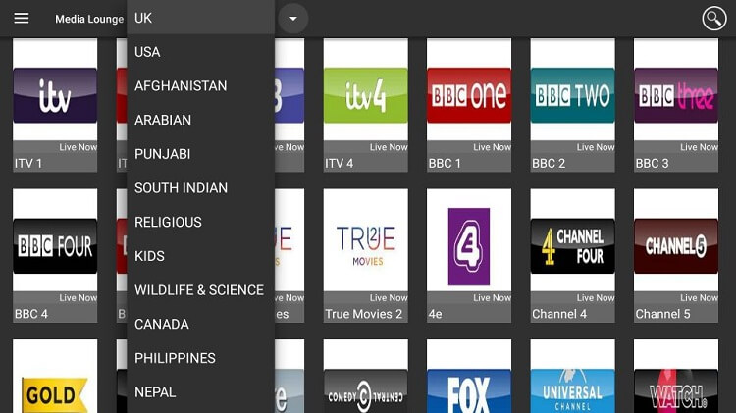
Task: Choose WILDLIFE & SCIENCE category
Action: coord(200,290)
